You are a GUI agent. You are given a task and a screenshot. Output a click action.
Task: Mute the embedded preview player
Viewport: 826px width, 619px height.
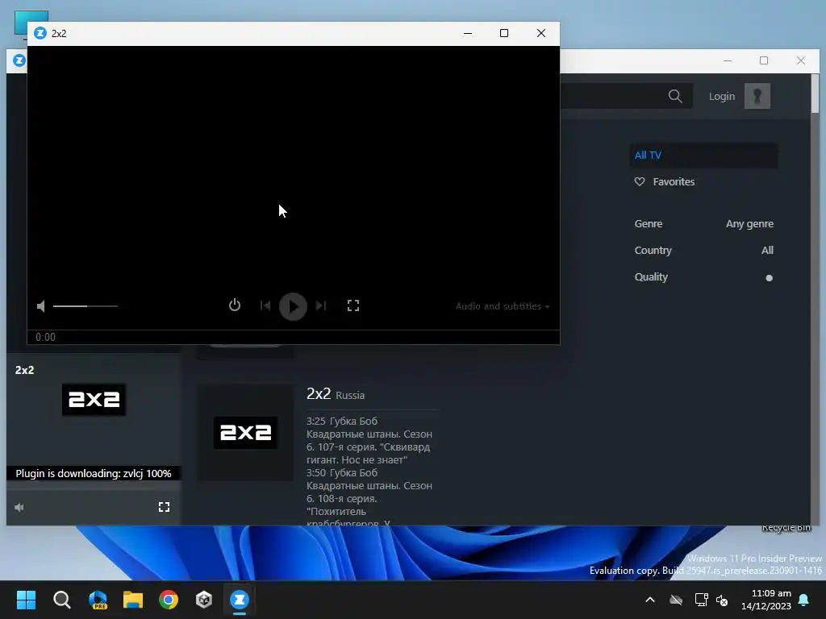[x=19, y=508]
